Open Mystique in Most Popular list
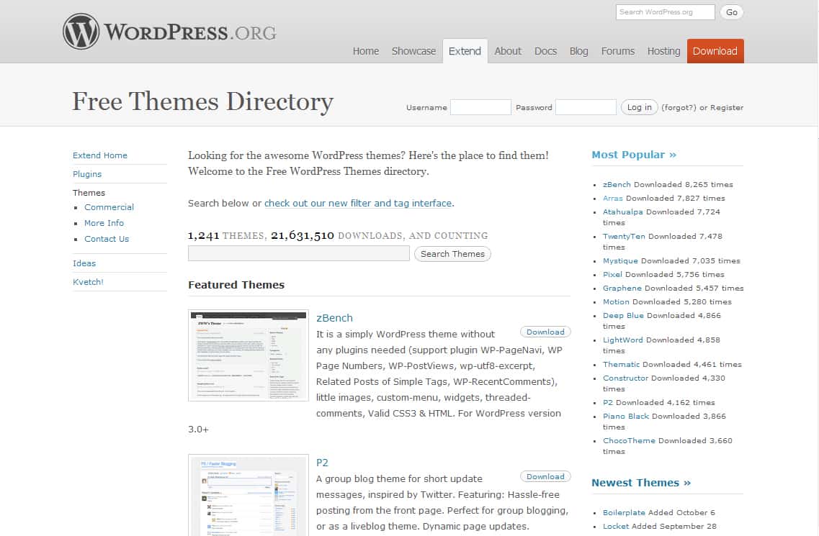 (x=620, y=261)
